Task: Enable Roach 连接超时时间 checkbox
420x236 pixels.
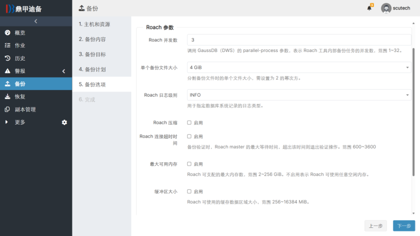Action: pyautogui.click(x=189, y=136)
